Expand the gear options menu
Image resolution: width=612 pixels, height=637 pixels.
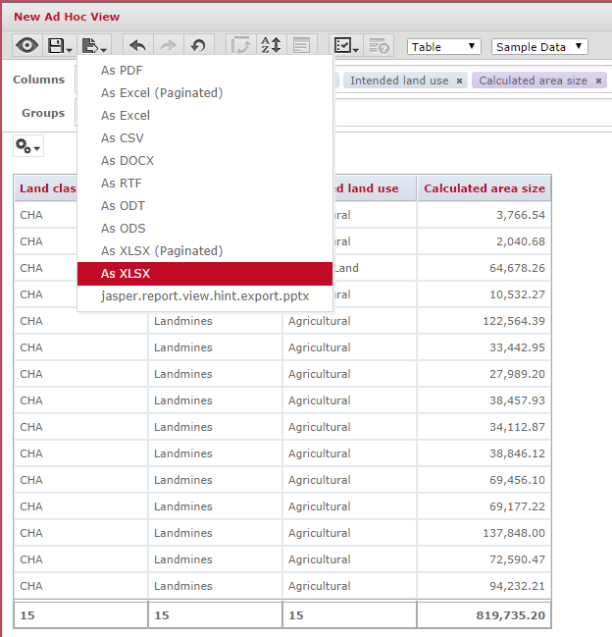27,146
